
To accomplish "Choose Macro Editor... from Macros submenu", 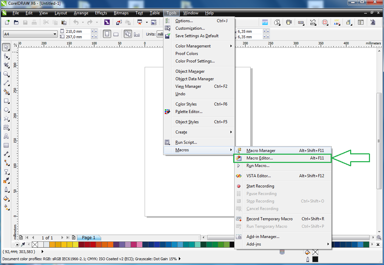I will pyautogui.click(x=283, y=158).
